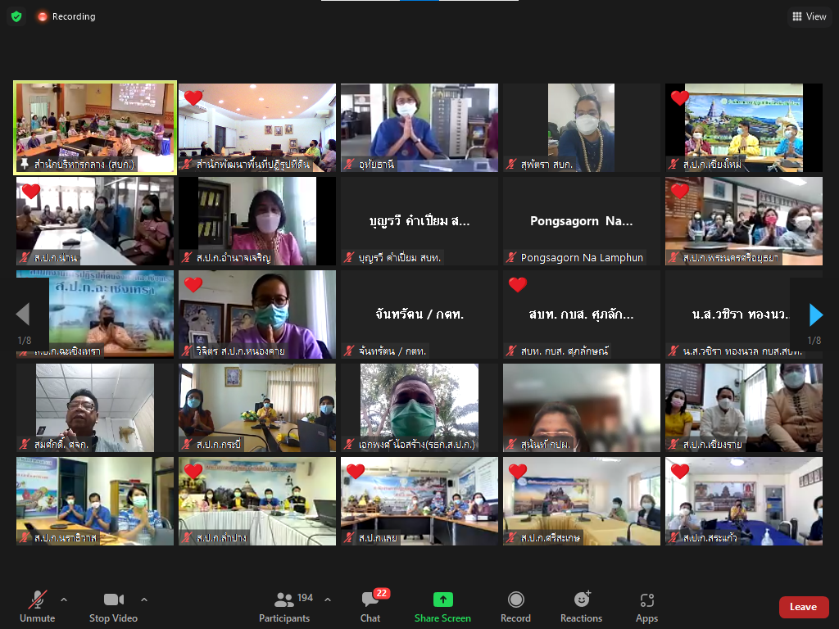Click the red Recording indicator
The image size is (839, 629).
66,16
